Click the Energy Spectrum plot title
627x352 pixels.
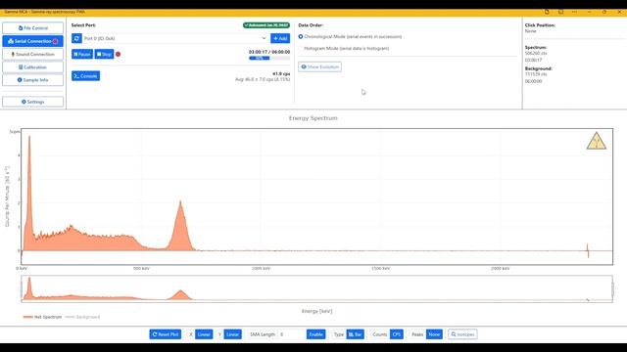[x=313, y=118]
